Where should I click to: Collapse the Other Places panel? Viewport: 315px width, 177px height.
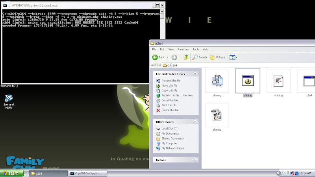pos(195,122)
